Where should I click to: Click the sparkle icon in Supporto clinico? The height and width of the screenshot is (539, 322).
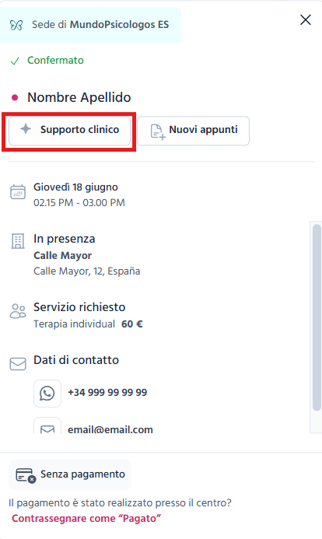(26, 129)
